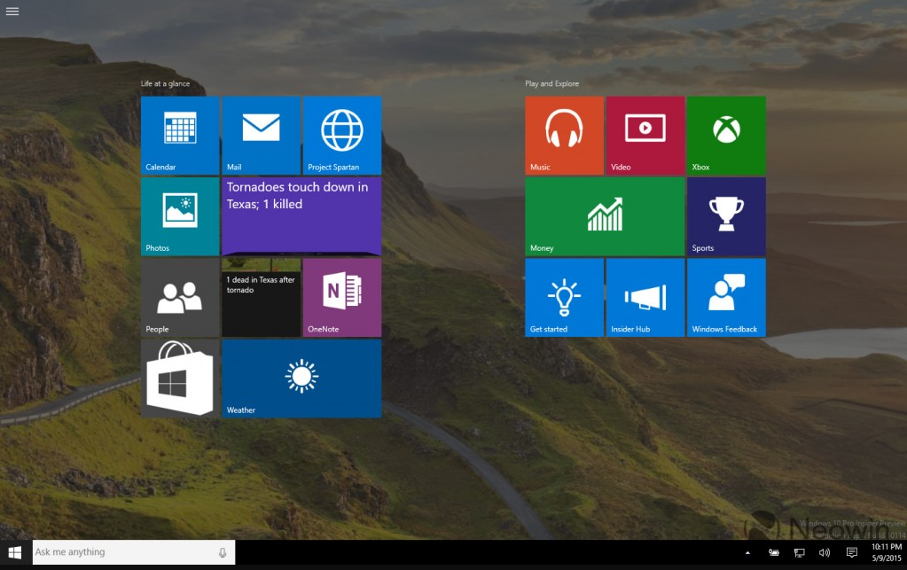This screenshot has height=570, width=907.
Task: Open the Photos tile
Action: (x=180, y=216)
